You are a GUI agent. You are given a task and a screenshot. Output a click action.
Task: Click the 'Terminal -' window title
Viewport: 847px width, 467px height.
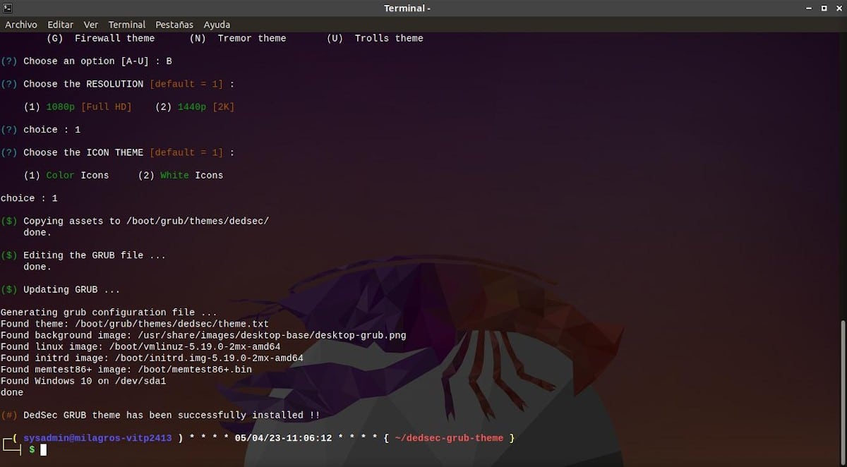point(407,8)
